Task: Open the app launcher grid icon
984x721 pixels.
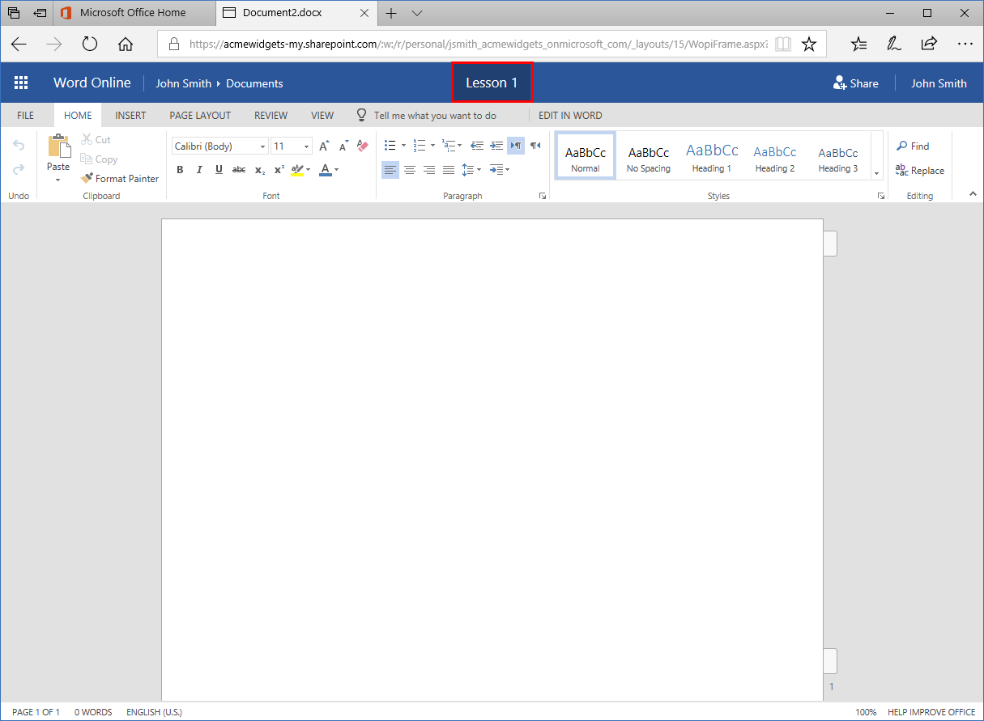Action: tap(21, 83)
